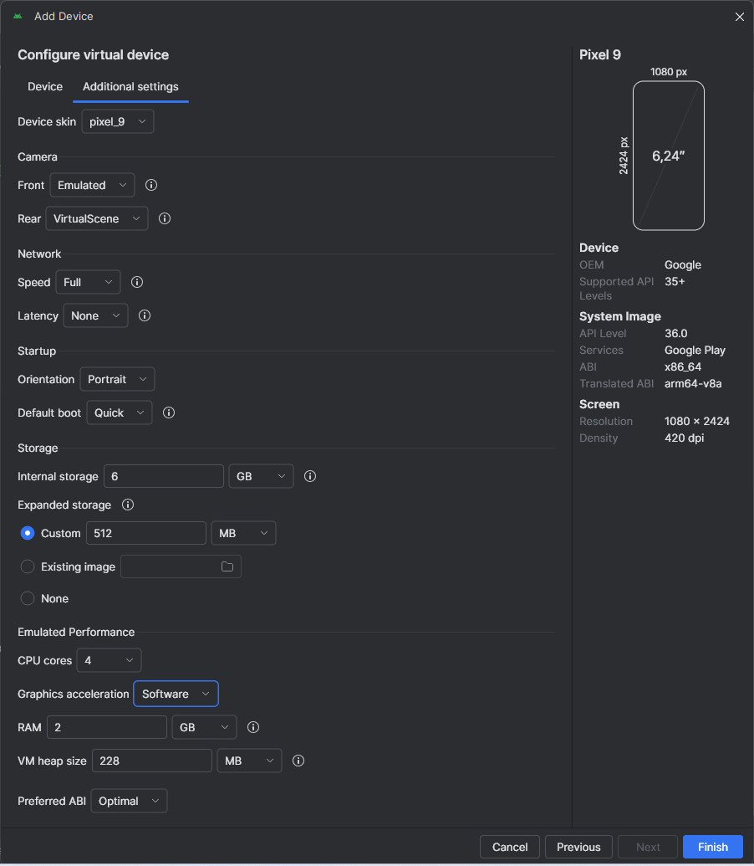The height and width of the screenshot is (866, 754).
Task: Click the 'Pixel 9' device name heading
Action: pos(600,54)
